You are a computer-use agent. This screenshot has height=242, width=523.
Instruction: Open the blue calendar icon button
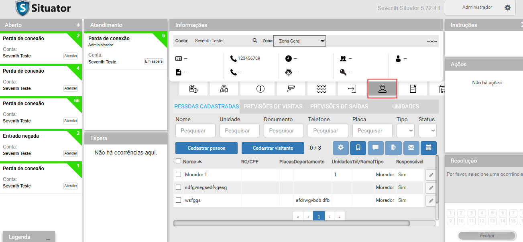(428, 148)
